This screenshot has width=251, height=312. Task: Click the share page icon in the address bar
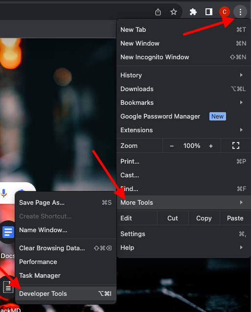click(x=158, y=12)
